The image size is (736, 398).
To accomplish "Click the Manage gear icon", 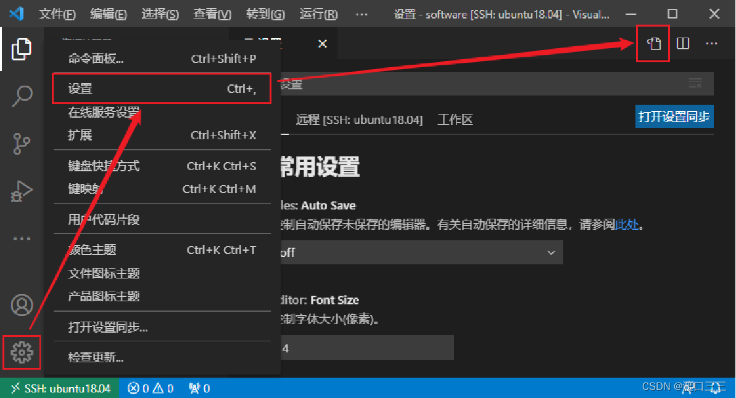I will tap(22, 352).
